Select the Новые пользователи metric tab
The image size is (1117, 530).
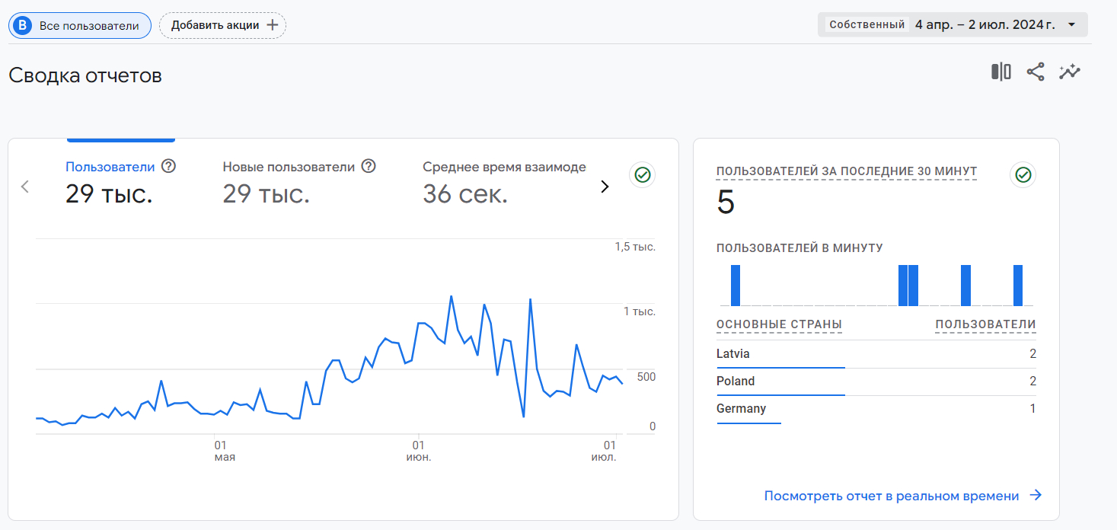[289, 167]
